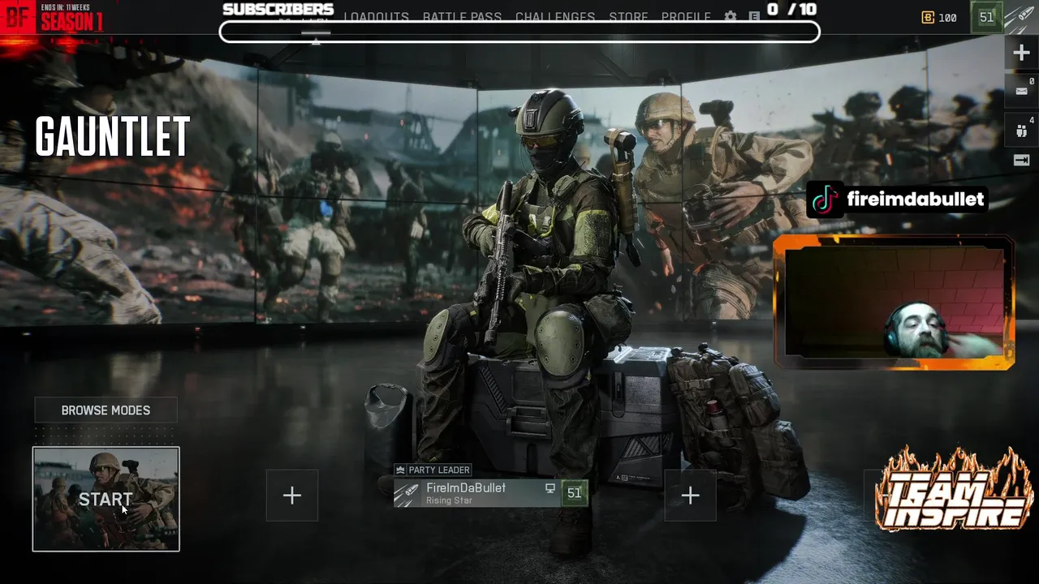Click the FireImDaBullet player card
1039x584 pixels.
coord(491,493)
